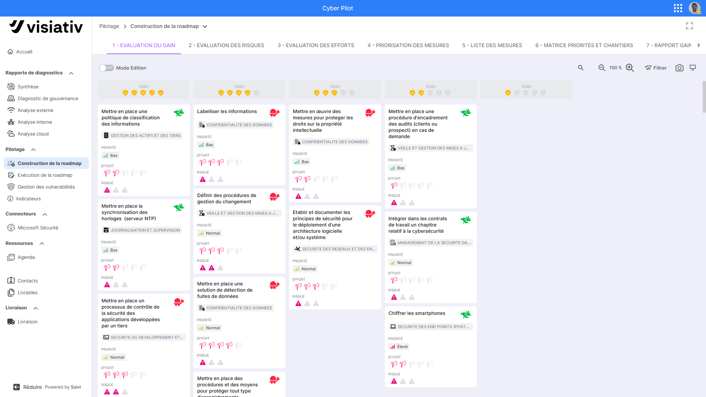Zoom in the roadmap board
Screen dimensions: 706x397
(x=630, y=68)
